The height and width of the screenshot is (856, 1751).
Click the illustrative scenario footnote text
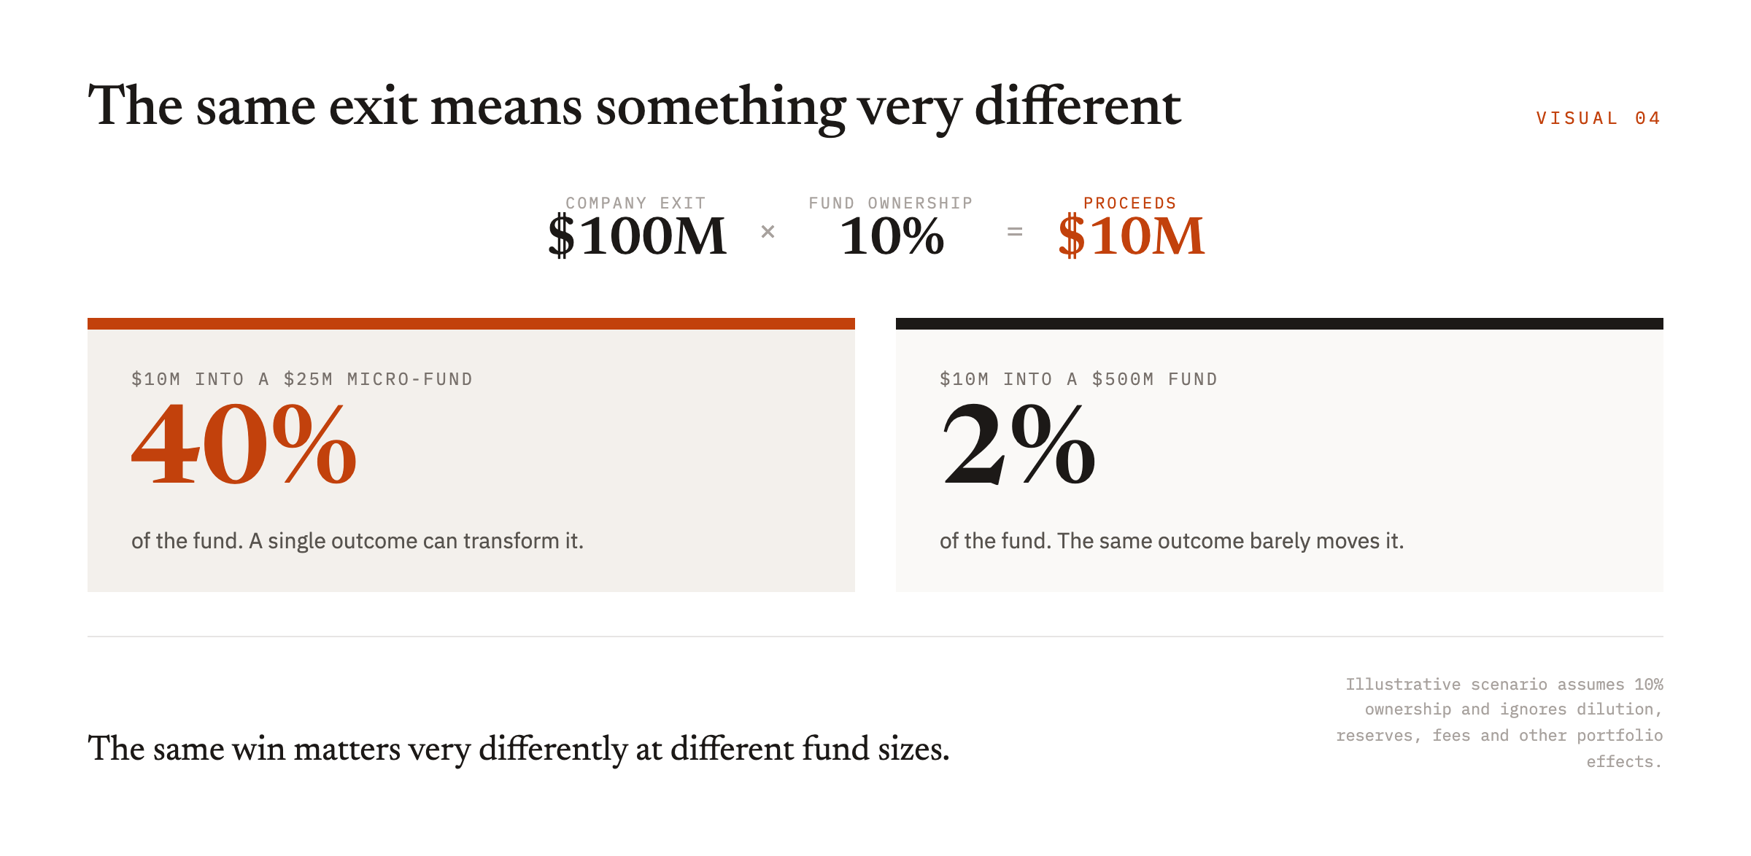coord(1499,723)
